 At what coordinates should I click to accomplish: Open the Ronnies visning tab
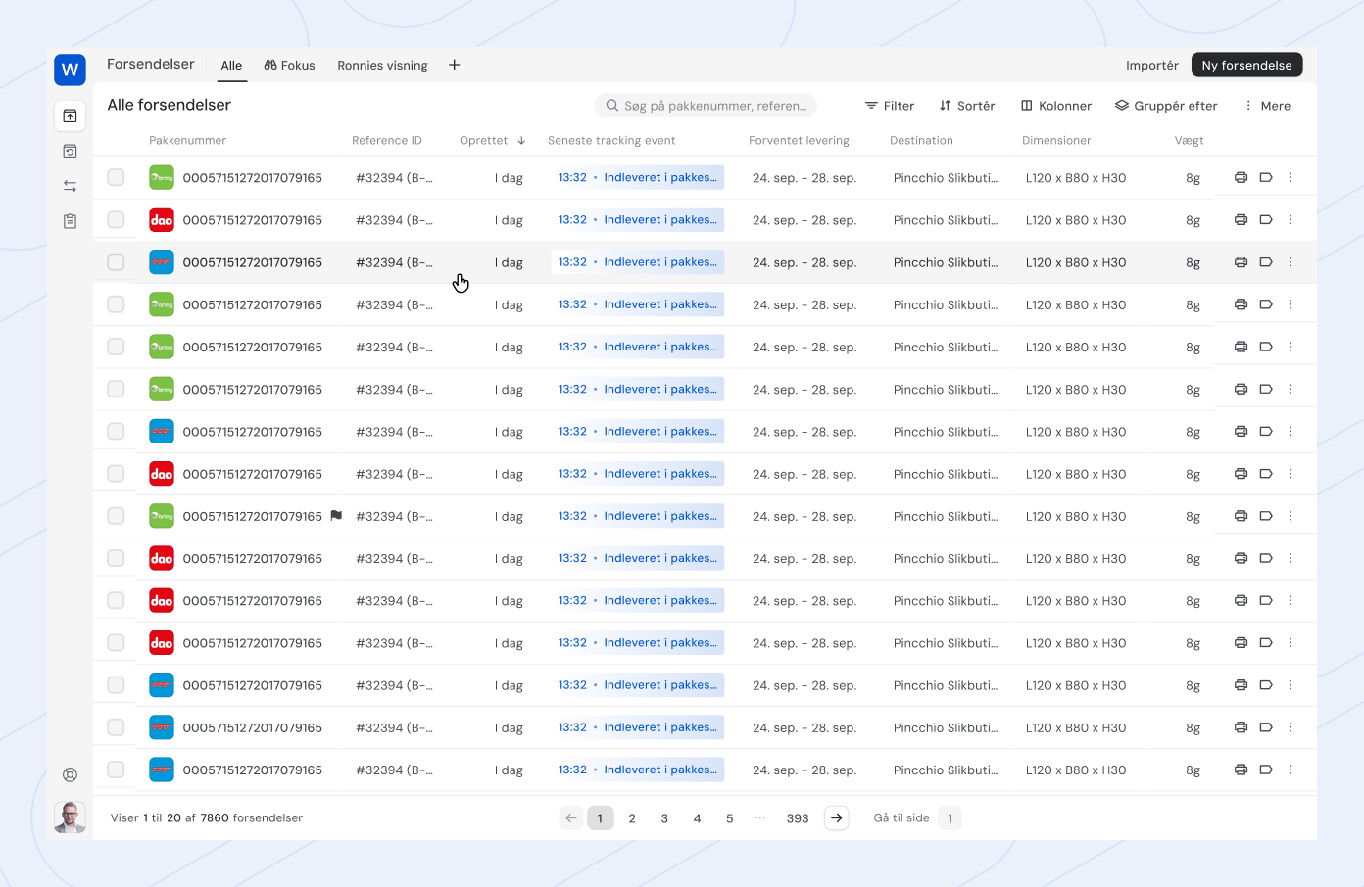tap(382, 66)
